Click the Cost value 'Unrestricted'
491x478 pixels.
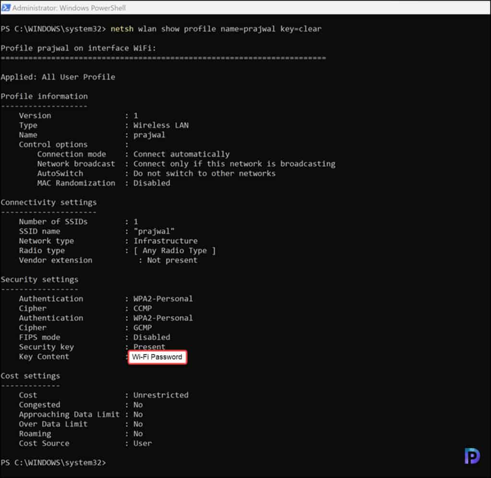(x=161, y=395)
